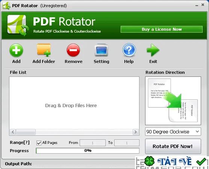Click the green Exit arrow icon
The height and width of the screenshot is (169, 209).
coord(153,50)
